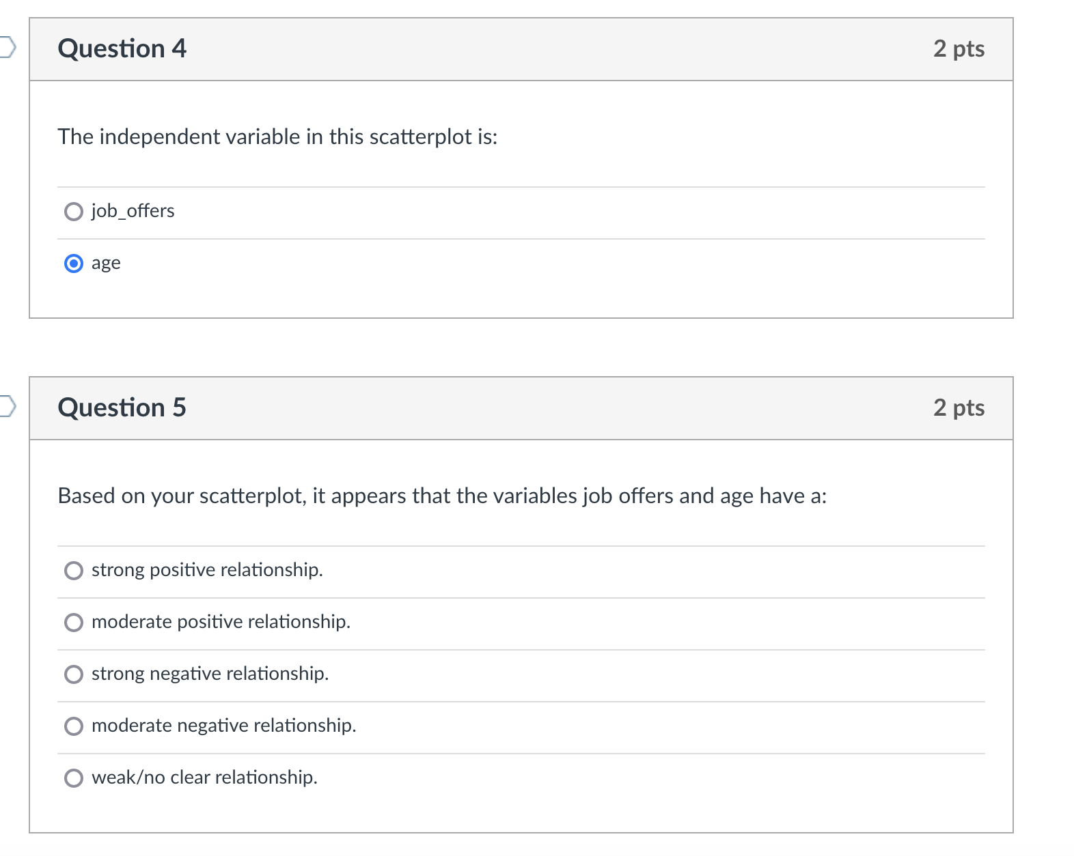Screen dimensions: 1074x856
Task: Choose strong negative relationship answer
Action: 74,674
